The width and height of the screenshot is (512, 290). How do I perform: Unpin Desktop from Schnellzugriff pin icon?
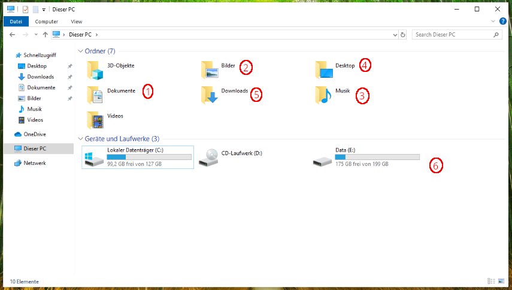[x=69, y=67]
